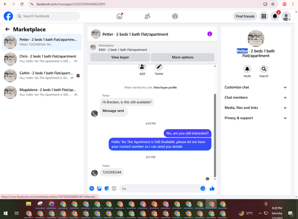Reload the browser page

[22, 4]
